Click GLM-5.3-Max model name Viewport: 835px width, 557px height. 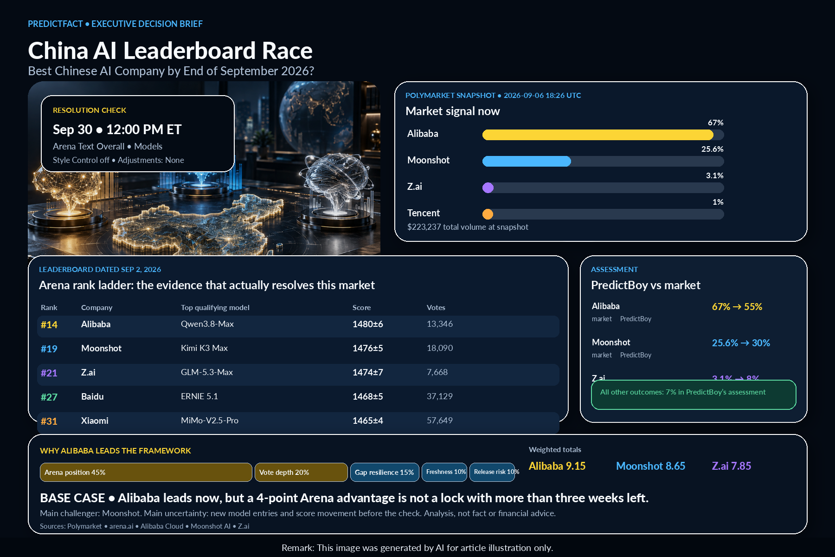[207, 372]
